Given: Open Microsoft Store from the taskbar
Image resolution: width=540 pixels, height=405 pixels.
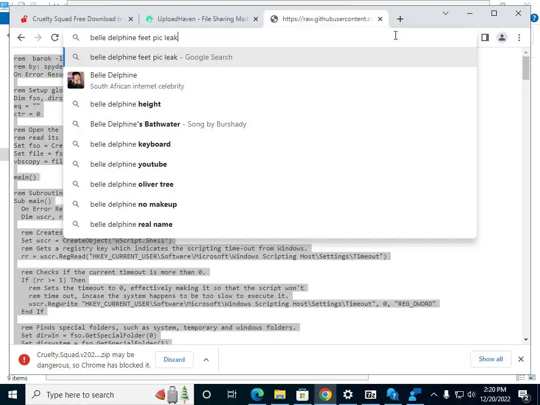Looking at the screenshot, I should 302,394.
